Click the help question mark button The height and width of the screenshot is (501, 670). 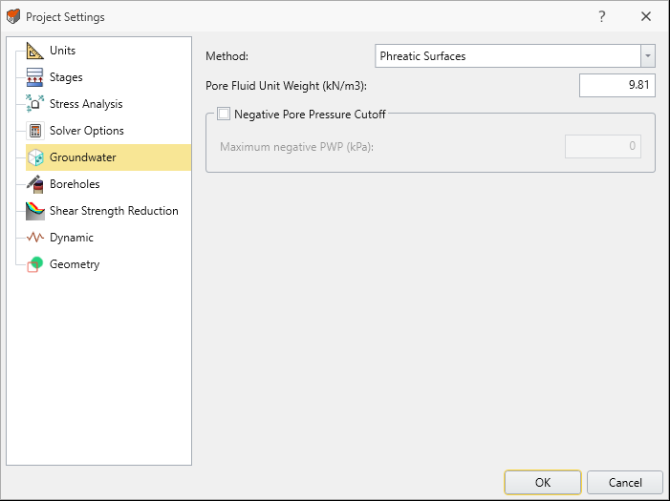pos(601,16)
